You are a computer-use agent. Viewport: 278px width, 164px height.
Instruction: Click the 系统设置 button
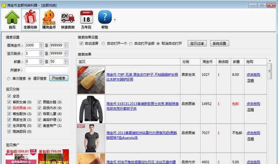[219, 43]
